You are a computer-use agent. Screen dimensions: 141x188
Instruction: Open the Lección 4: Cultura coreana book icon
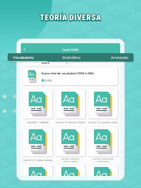click(x=38, y=142)
